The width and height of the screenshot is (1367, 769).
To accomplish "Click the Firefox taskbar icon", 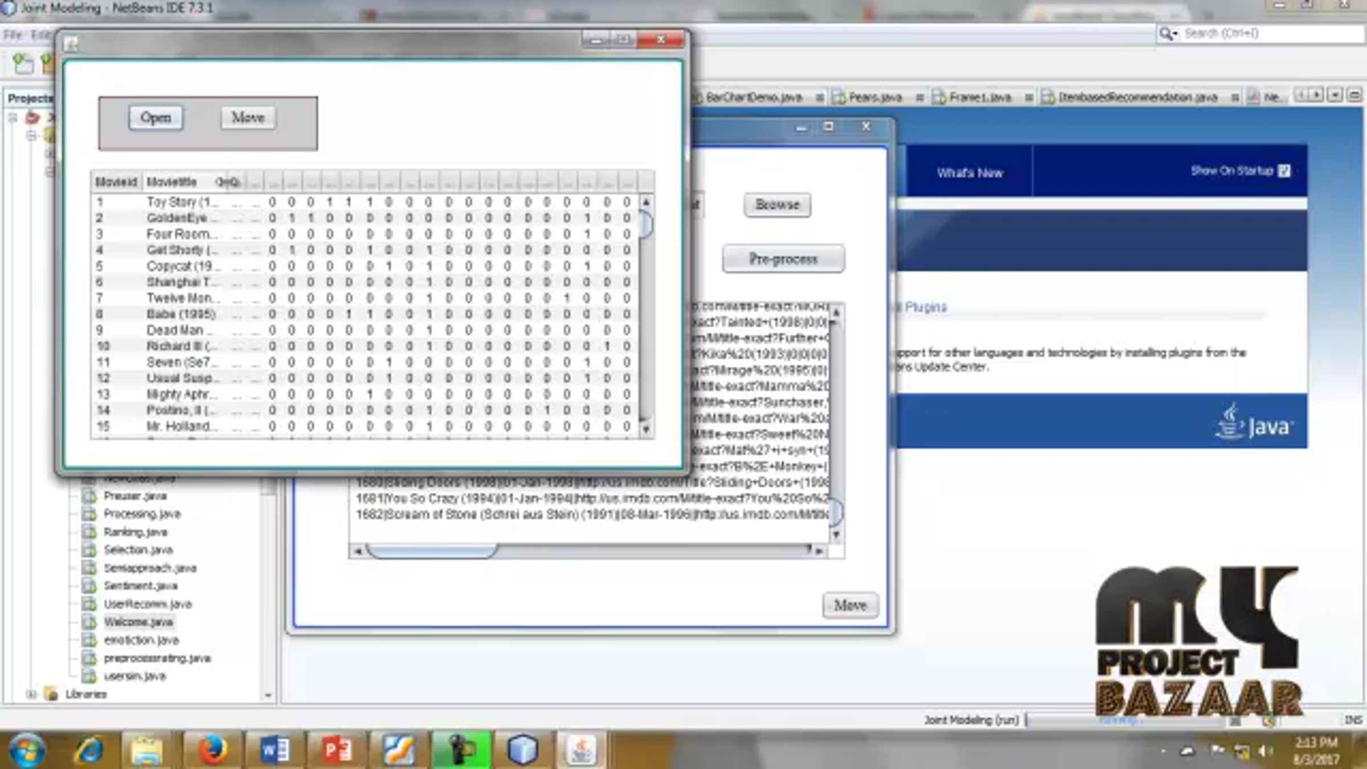I will [x=212, y=750].
